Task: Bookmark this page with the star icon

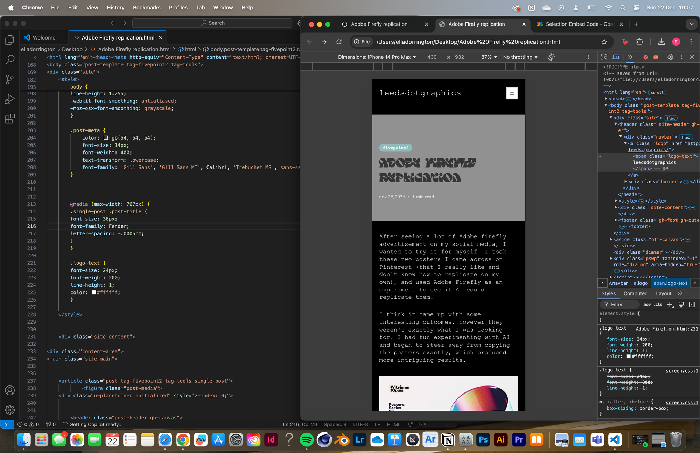Action: (x=604, y=42)
